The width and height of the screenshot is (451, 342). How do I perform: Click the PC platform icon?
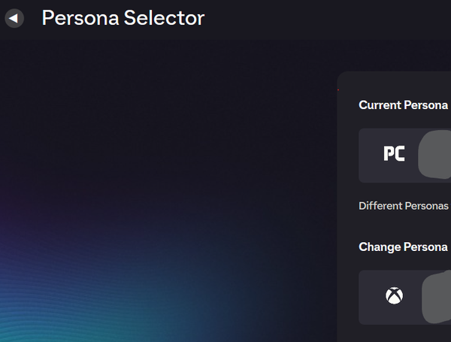(394, 154)
